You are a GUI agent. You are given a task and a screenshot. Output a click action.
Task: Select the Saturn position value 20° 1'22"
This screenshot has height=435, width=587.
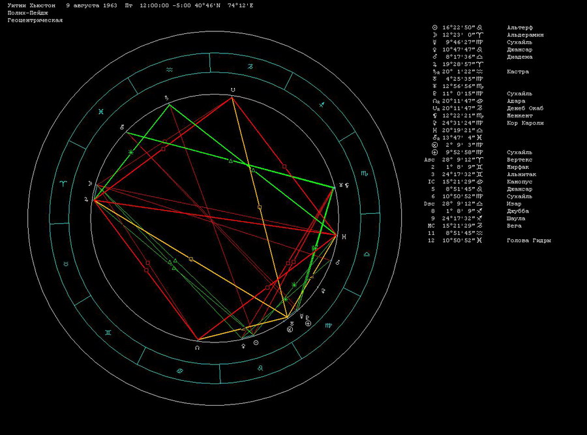click(x=459, y=72)
